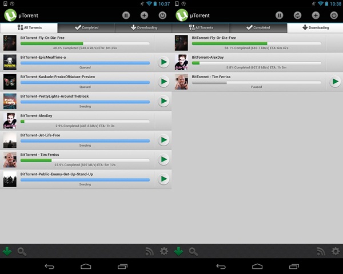This screenshot has height=274, width=343.
Task: Tap Public-Enemy-Get-Up-Stand-Up thumbnail
Action: pyautogui.click(x=10, y=179)
